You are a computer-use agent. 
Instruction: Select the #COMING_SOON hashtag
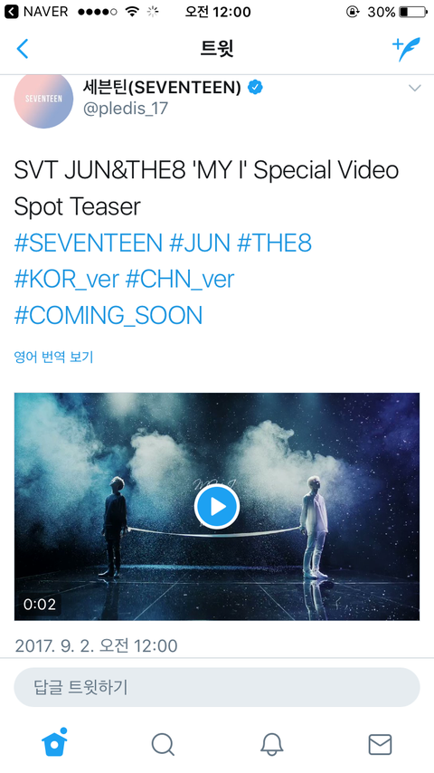(108, 316)
